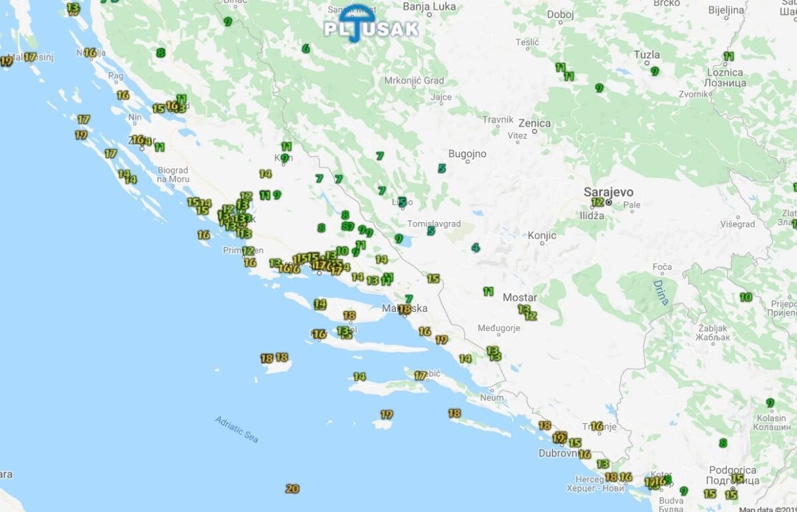Select the 7 marker west of Bugojno
Screen dimensions: 797x512
click(x=380, y=157)
